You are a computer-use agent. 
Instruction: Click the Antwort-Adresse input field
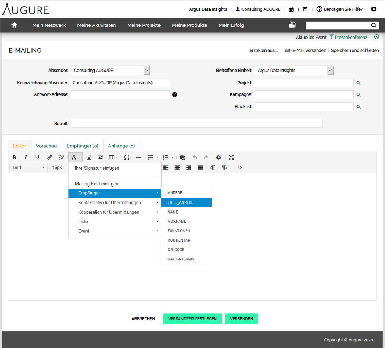[120, 94]
